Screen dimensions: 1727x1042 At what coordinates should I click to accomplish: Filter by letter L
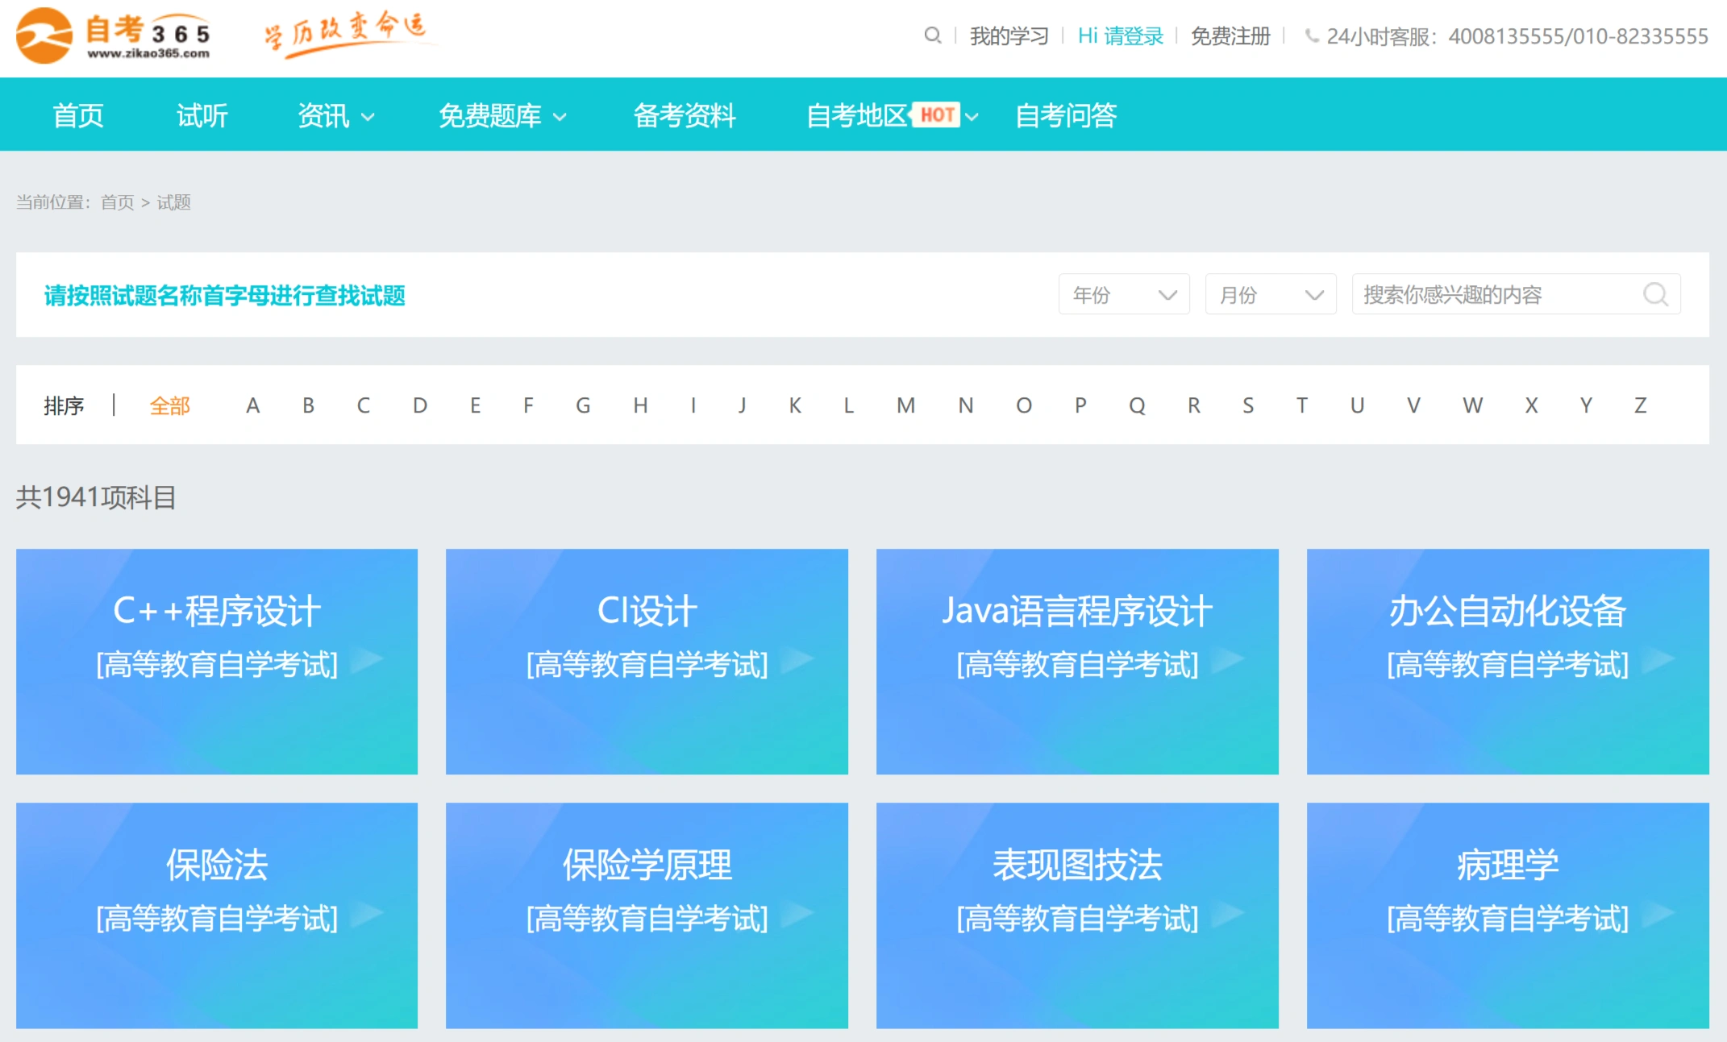(x=849, y=405)
